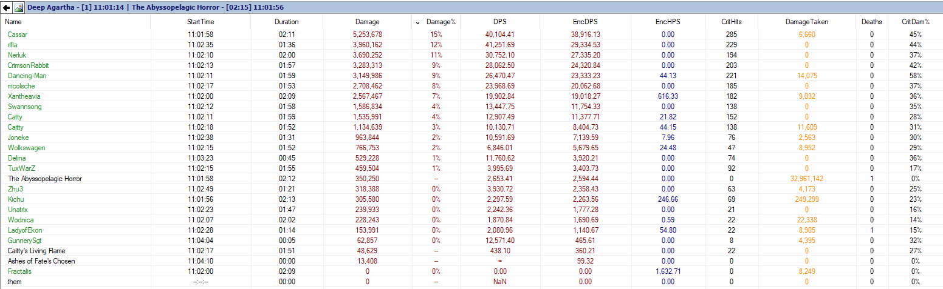
Task: Click the picture snapshot icon beside the back arrow
Action: pos(18,8)
